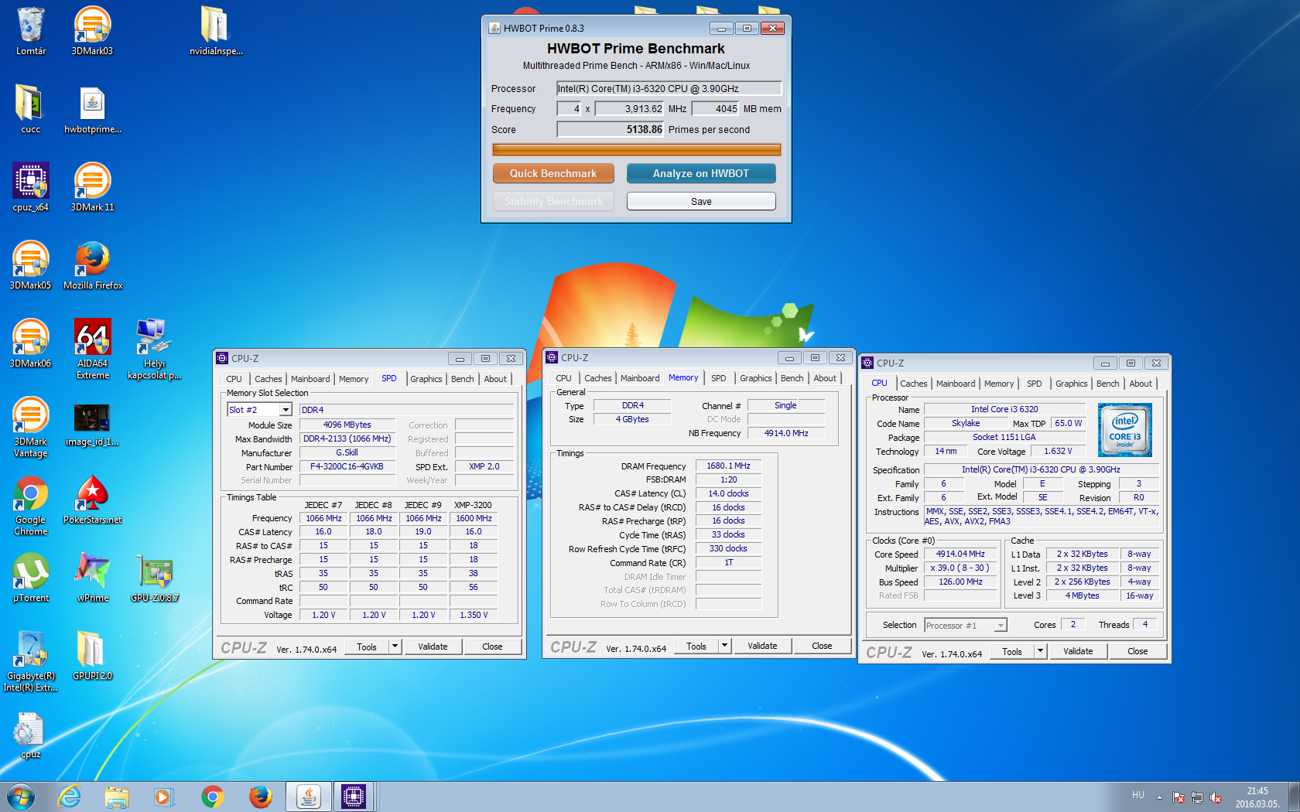This screenshot has height=812, width=1300.
Task: Click the network connection tray icon
Action: pyautogui.click(x=1197, y=797)
